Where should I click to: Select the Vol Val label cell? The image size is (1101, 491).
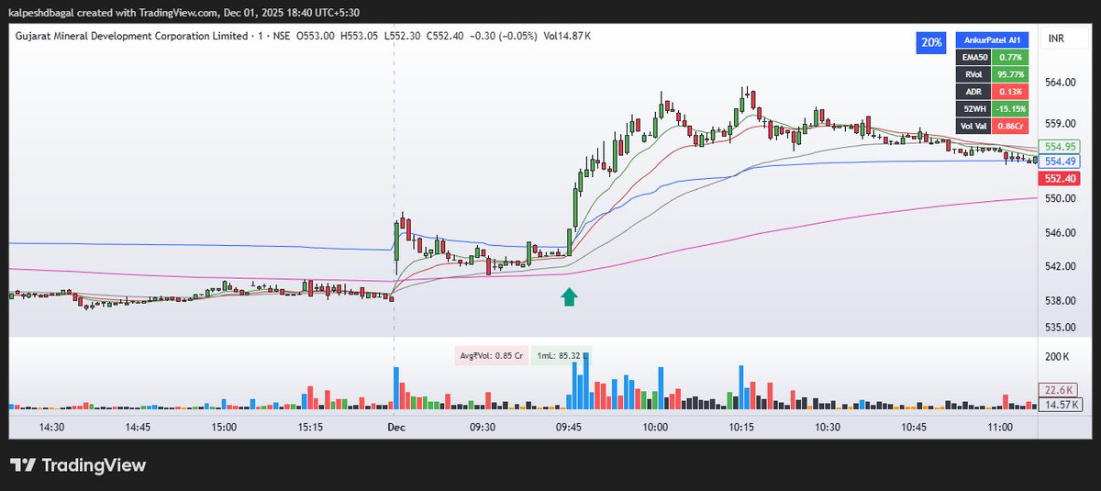973,126
